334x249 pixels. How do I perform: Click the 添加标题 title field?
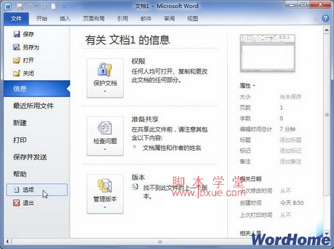(291, 140)
